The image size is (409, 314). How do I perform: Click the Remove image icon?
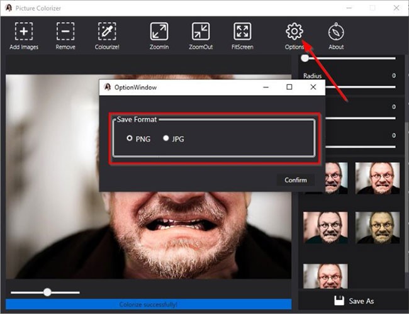pyautogui.click(x=65, y=31)
